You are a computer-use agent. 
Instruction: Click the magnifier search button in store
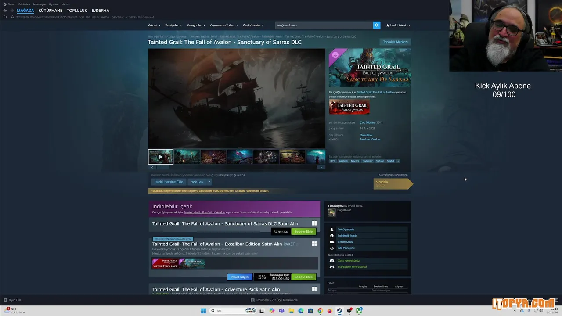tap(376, 25)
